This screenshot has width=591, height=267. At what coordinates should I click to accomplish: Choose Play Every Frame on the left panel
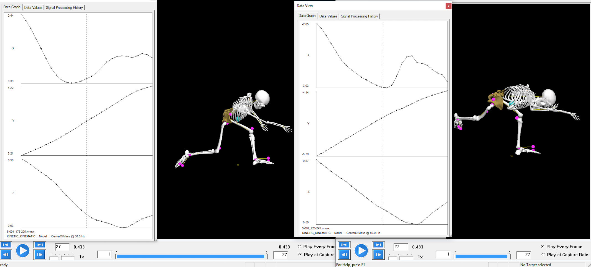[x=299, y=247]
